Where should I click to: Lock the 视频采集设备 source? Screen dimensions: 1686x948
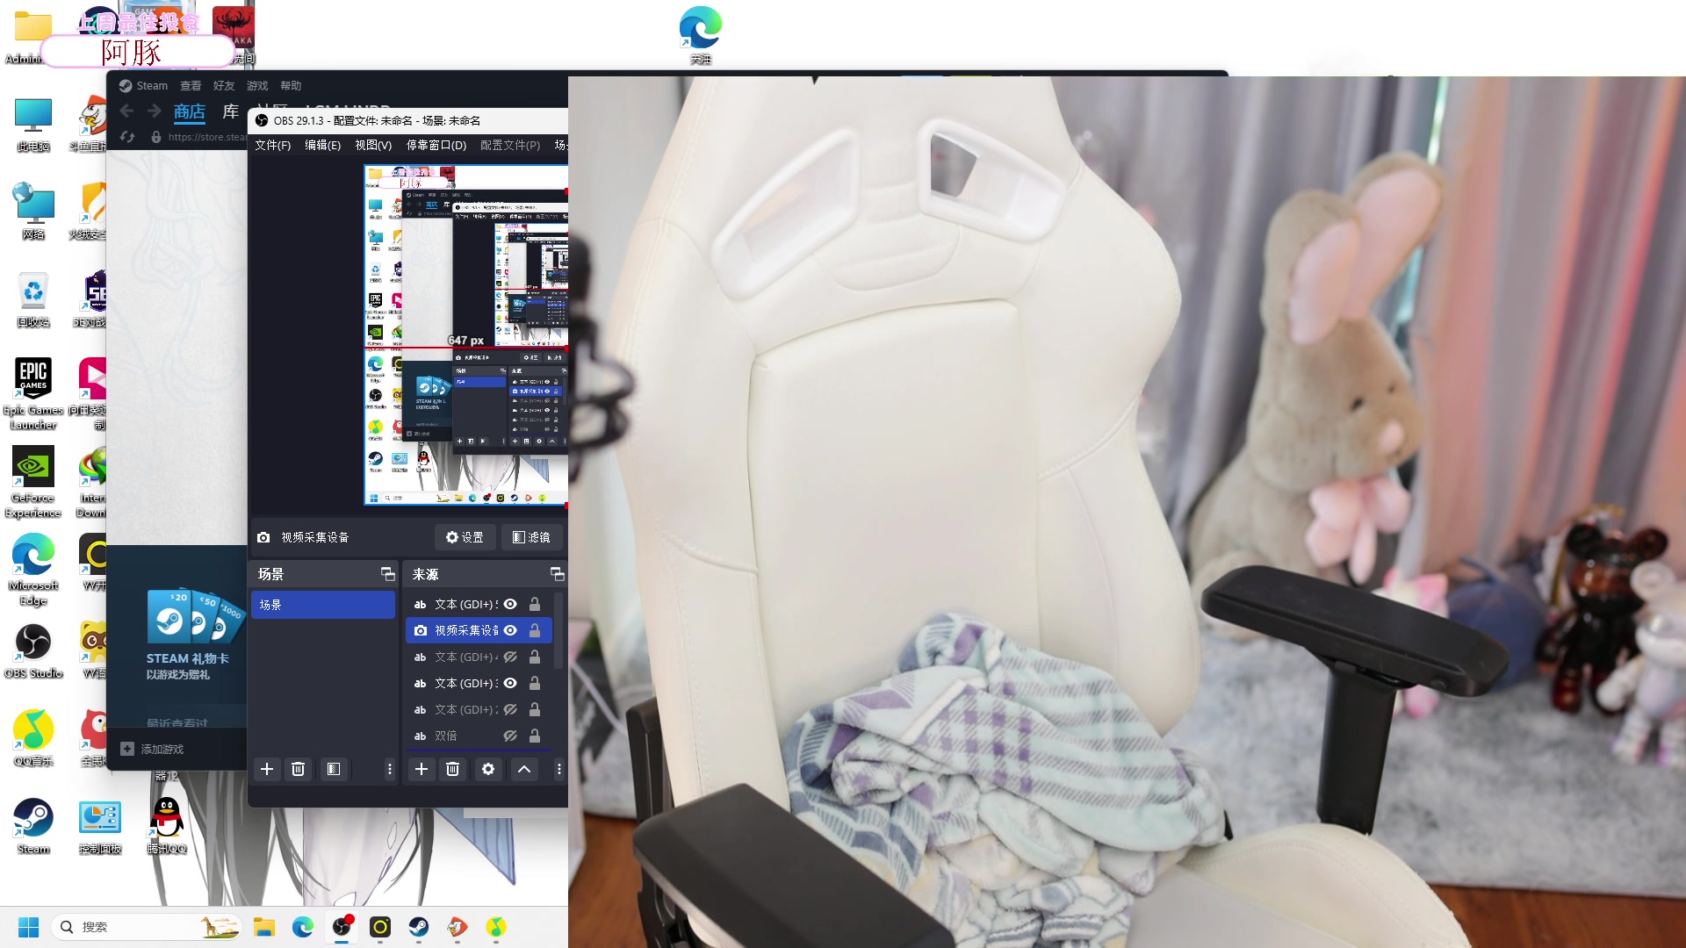(535, 630)
